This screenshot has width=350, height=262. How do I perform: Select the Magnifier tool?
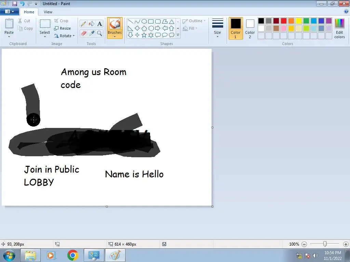pyautogui.click(x=99, y=33)
